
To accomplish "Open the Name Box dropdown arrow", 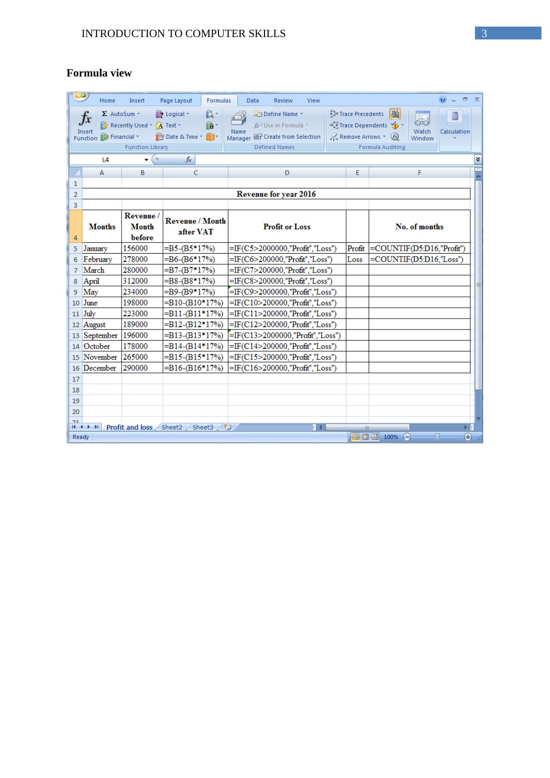I will [146, 160].
